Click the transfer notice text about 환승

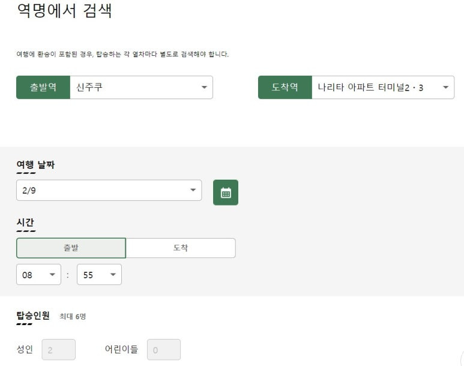coord(122,54)
